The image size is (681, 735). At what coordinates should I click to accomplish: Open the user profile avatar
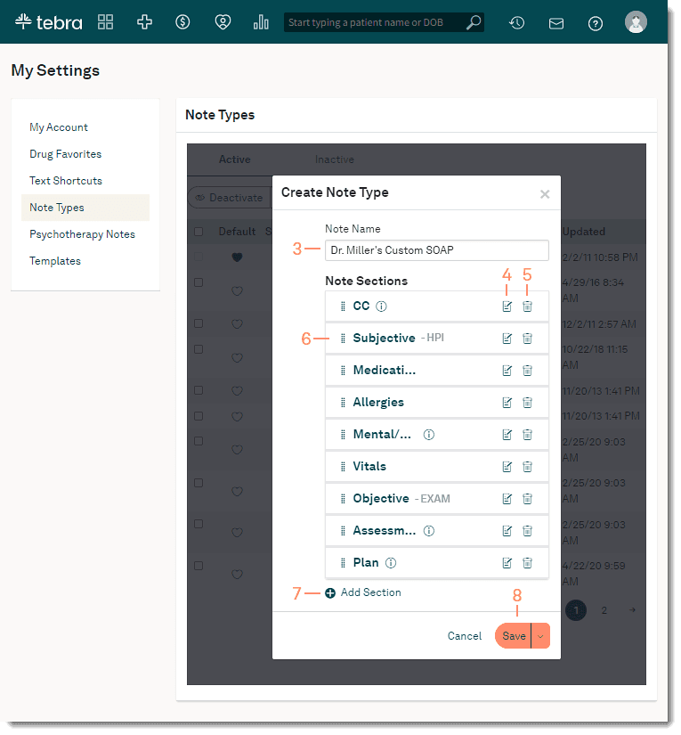636,22
